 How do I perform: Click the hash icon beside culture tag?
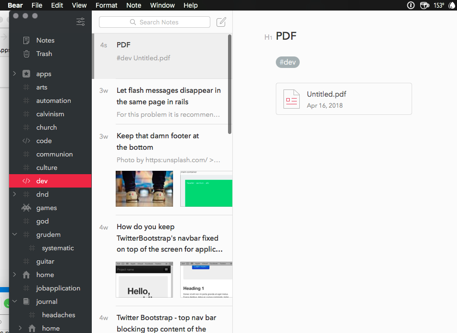pos(26,167)
